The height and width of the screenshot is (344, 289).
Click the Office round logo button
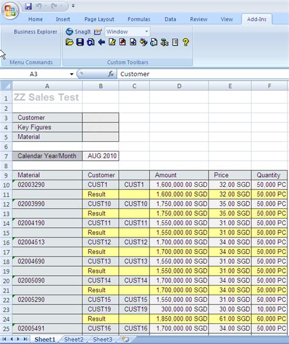10,10
